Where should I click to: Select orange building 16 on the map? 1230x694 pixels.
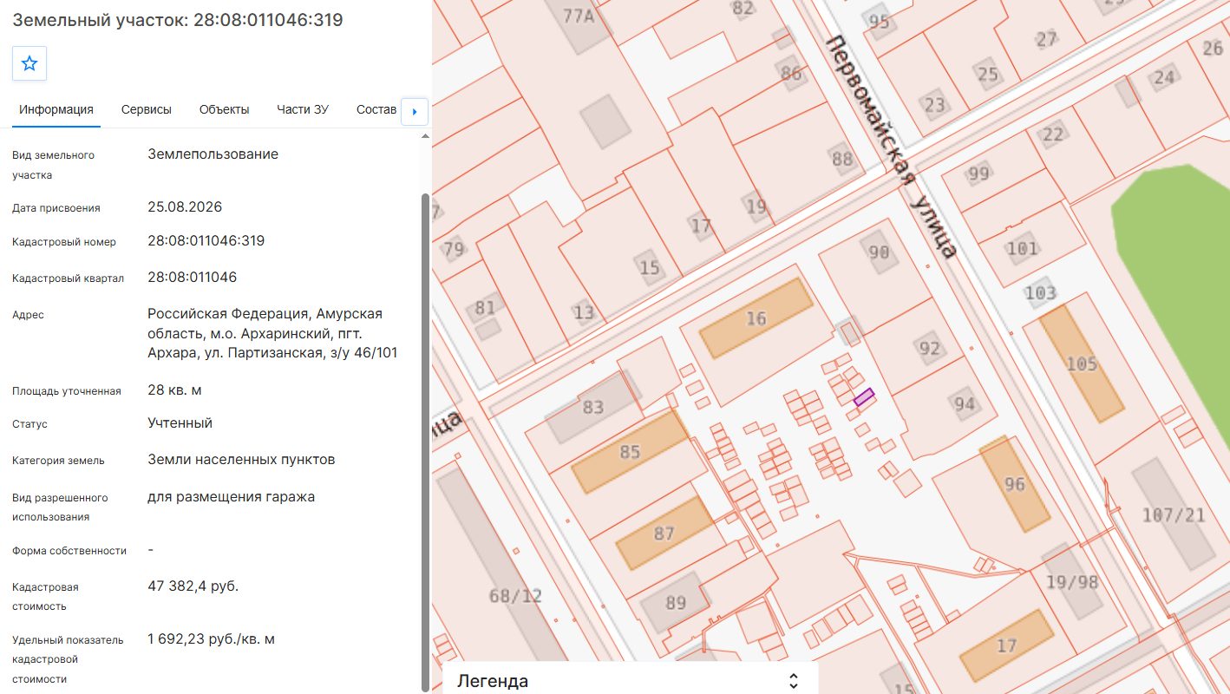756,318
